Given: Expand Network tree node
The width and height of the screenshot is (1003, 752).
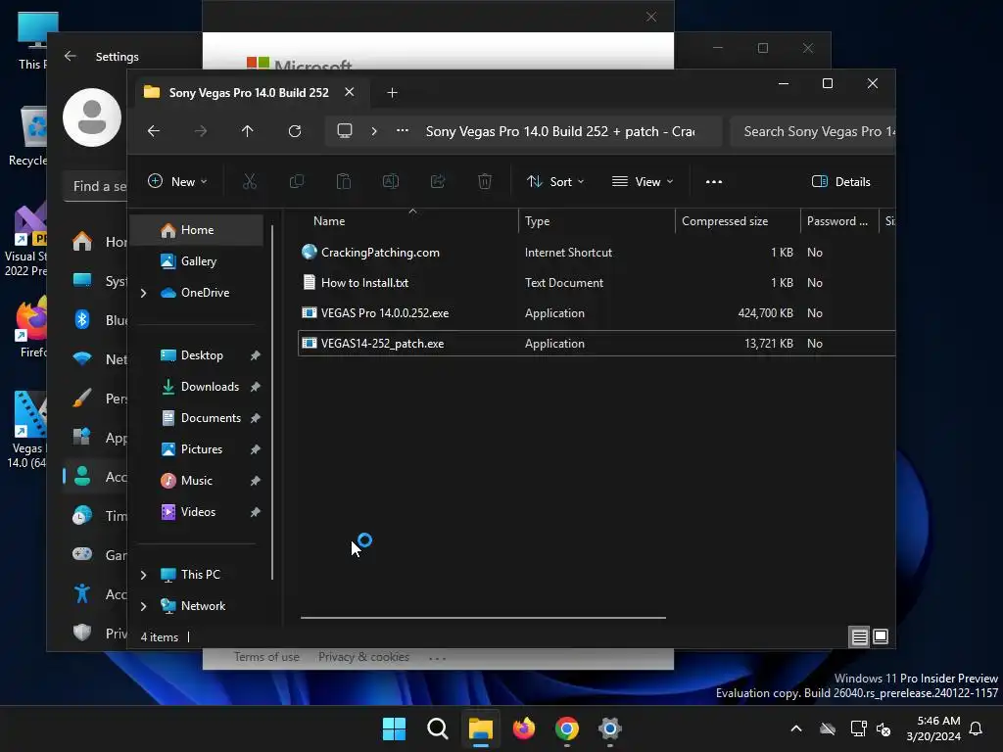Looking at the screenshot, I should pos(144,606).
